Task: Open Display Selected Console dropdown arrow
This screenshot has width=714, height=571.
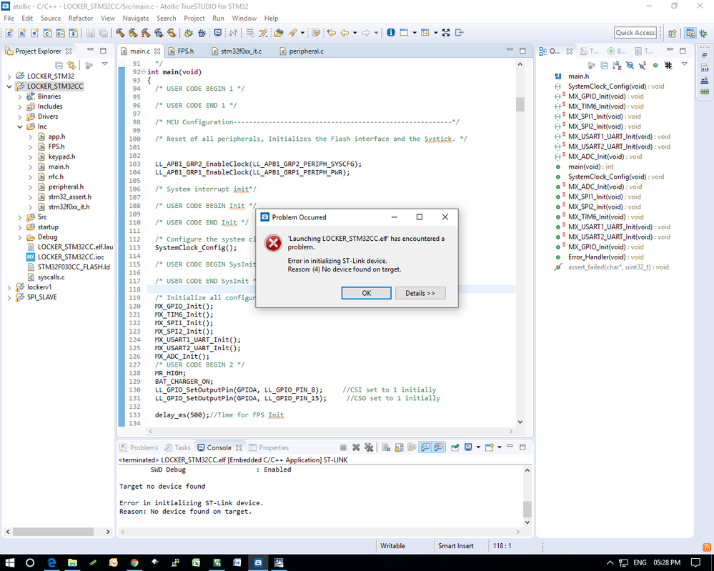Action: click(478, 447)
